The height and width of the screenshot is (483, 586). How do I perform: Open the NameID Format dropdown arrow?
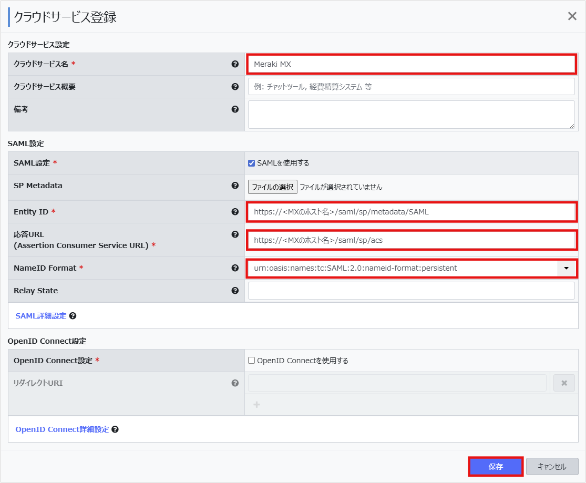tap(566, 268)
